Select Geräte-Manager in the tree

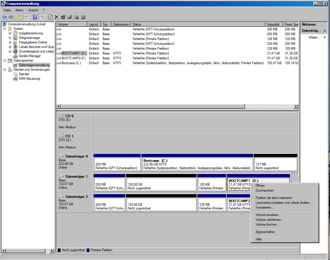(x=30, y=56)
